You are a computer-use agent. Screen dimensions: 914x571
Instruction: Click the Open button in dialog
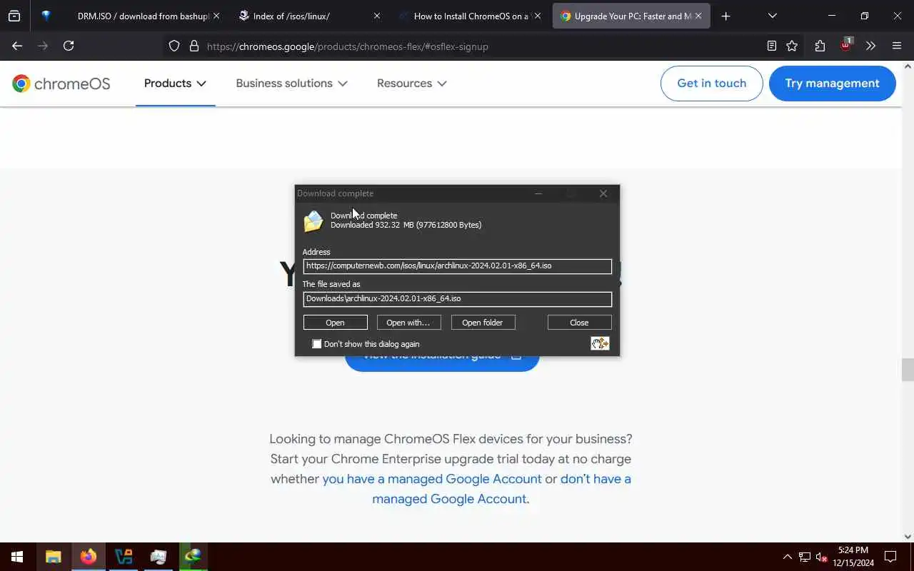(335, 323)
